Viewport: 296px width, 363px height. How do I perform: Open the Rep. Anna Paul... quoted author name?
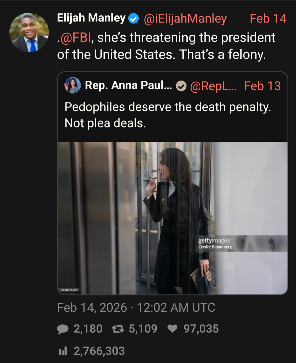click(128, 85)
